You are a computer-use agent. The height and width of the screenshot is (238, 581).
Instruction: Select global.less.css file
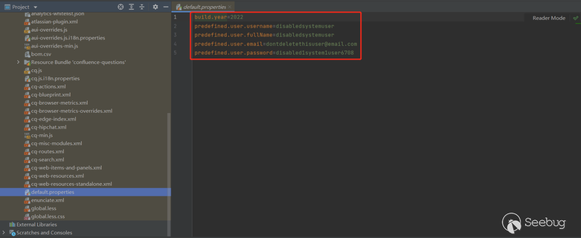48,217
